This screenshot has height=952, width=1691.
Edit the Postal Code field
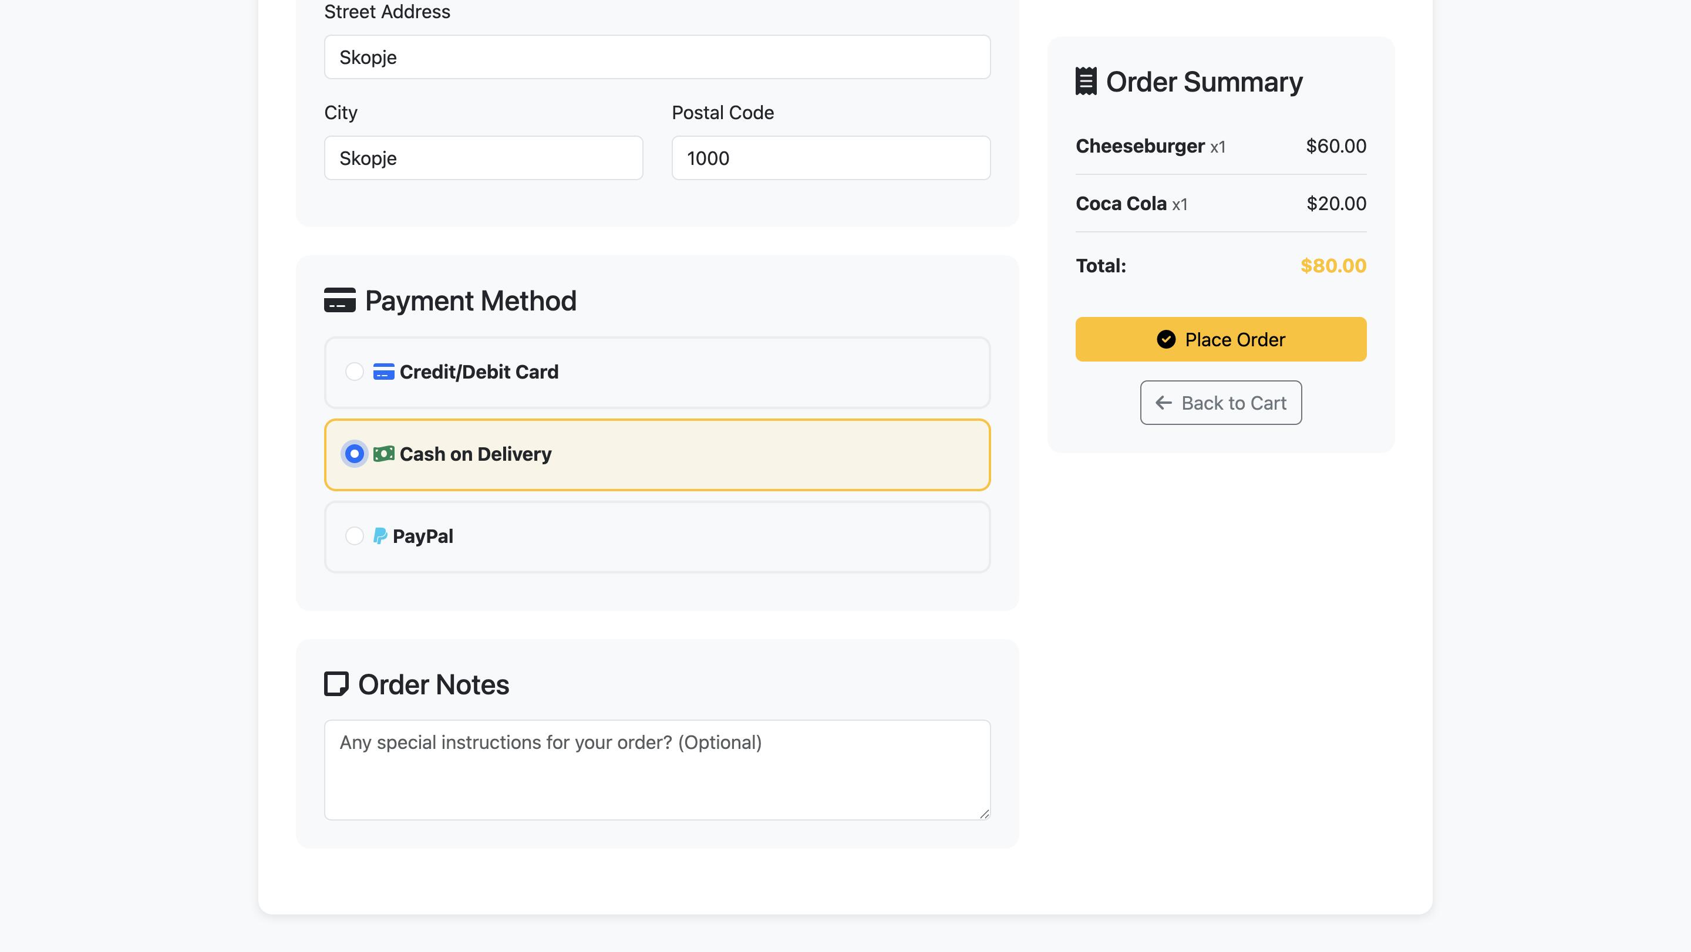(830, 158)
